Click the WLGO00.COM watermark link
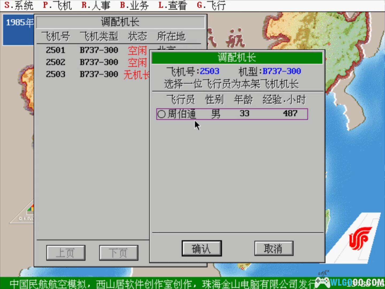This screenshot has height=289, width=385. [357, 282]
